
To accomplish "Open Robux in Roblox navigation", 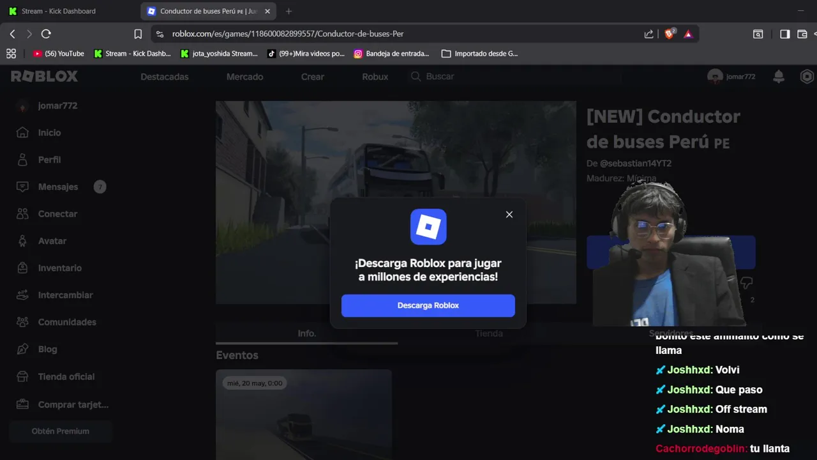I will pyautogui.click(x=375, y=77).
